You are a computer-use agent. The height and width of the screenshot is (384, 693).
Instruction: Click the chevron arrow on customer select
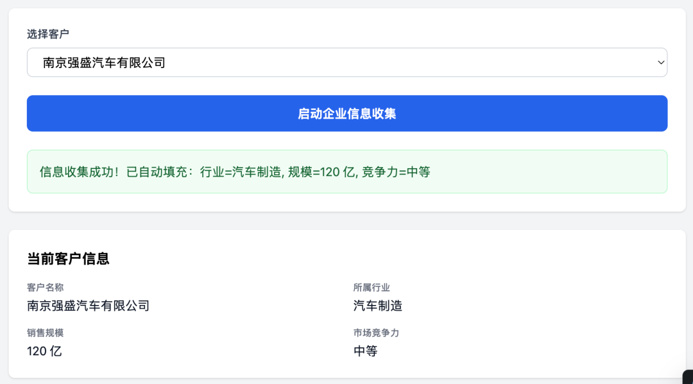click(660, 62)
